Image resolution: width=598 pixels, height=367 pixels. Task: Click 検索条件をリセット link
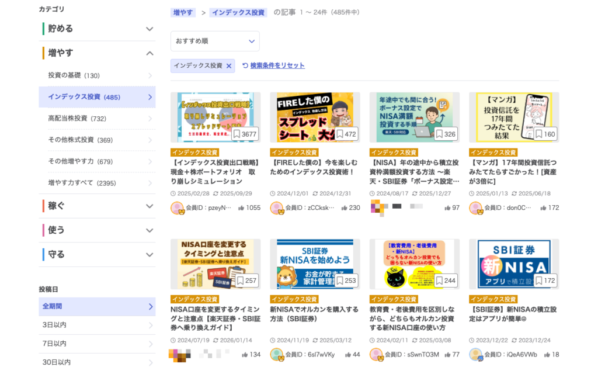(x=277, y=66)
